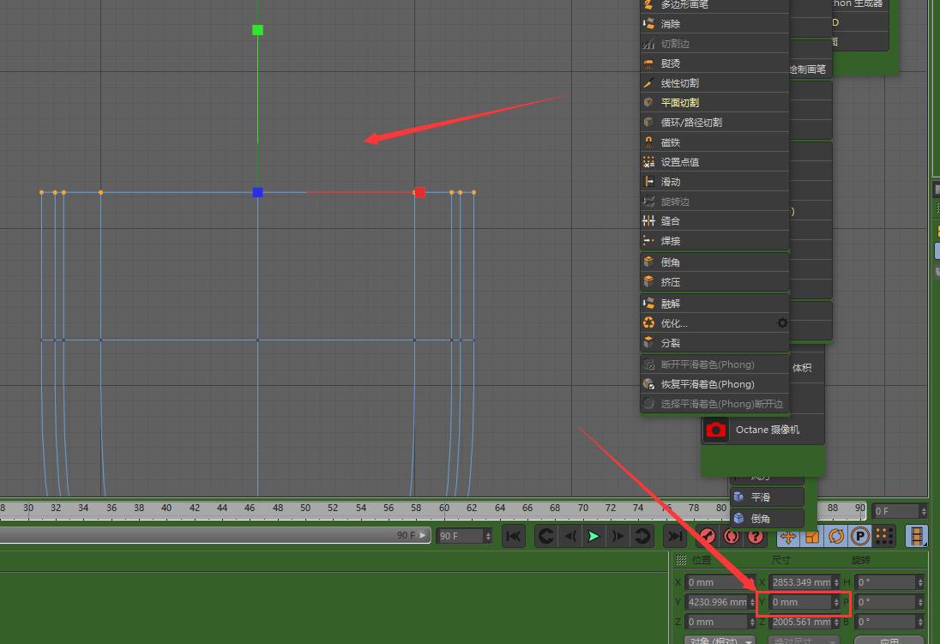Enable the autokeying mode icon
Screen dimensions: 940x644
[x=731, y=537]
